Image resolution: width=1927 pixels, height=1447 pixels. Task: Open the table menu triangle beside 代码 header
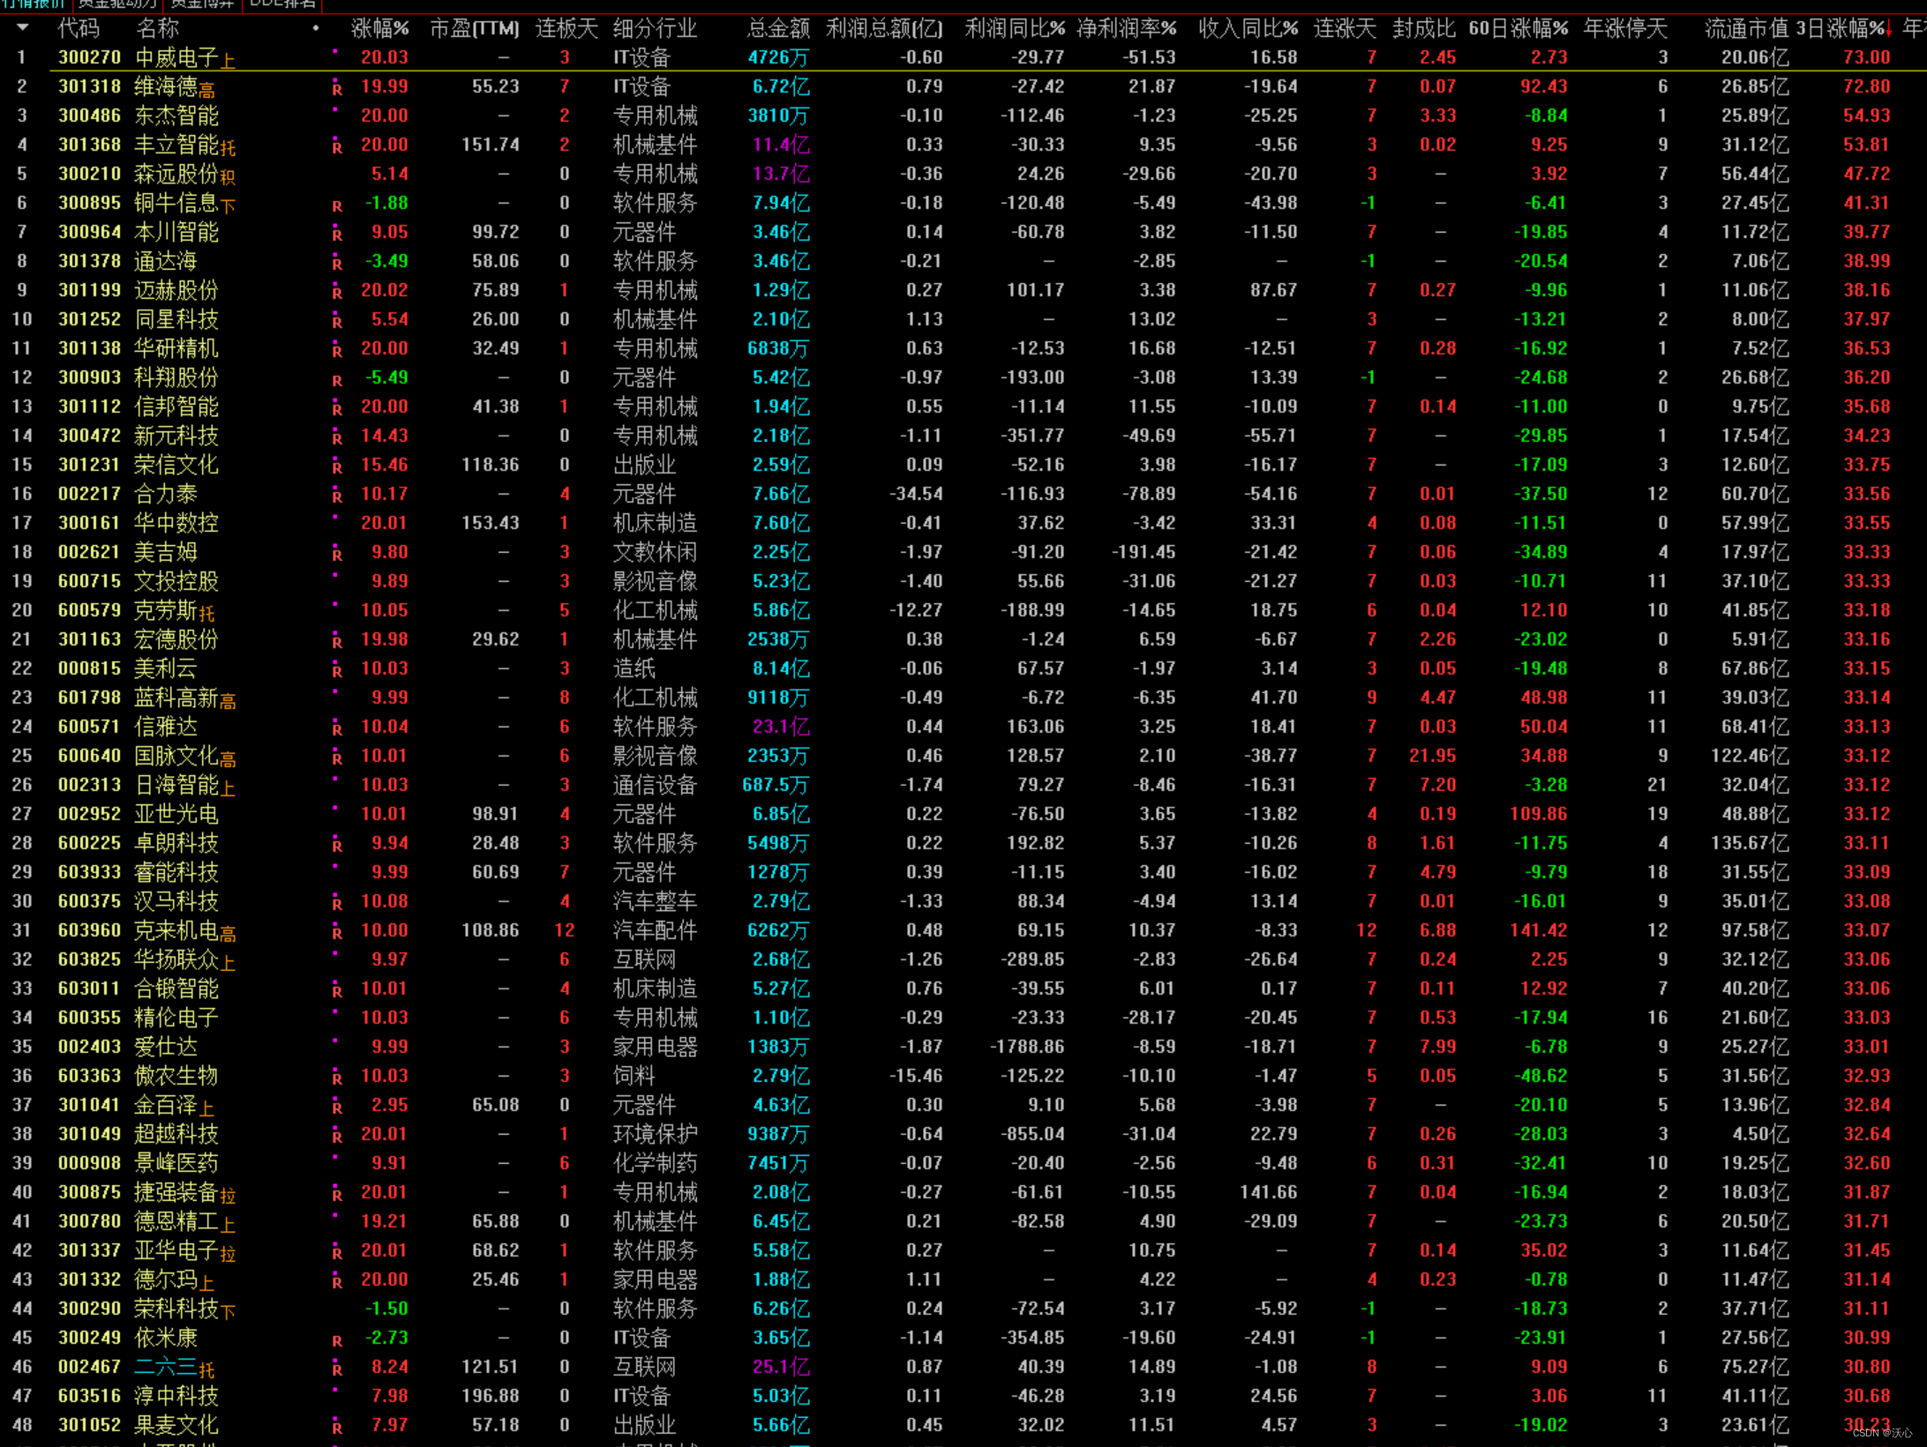coord(23,28)
